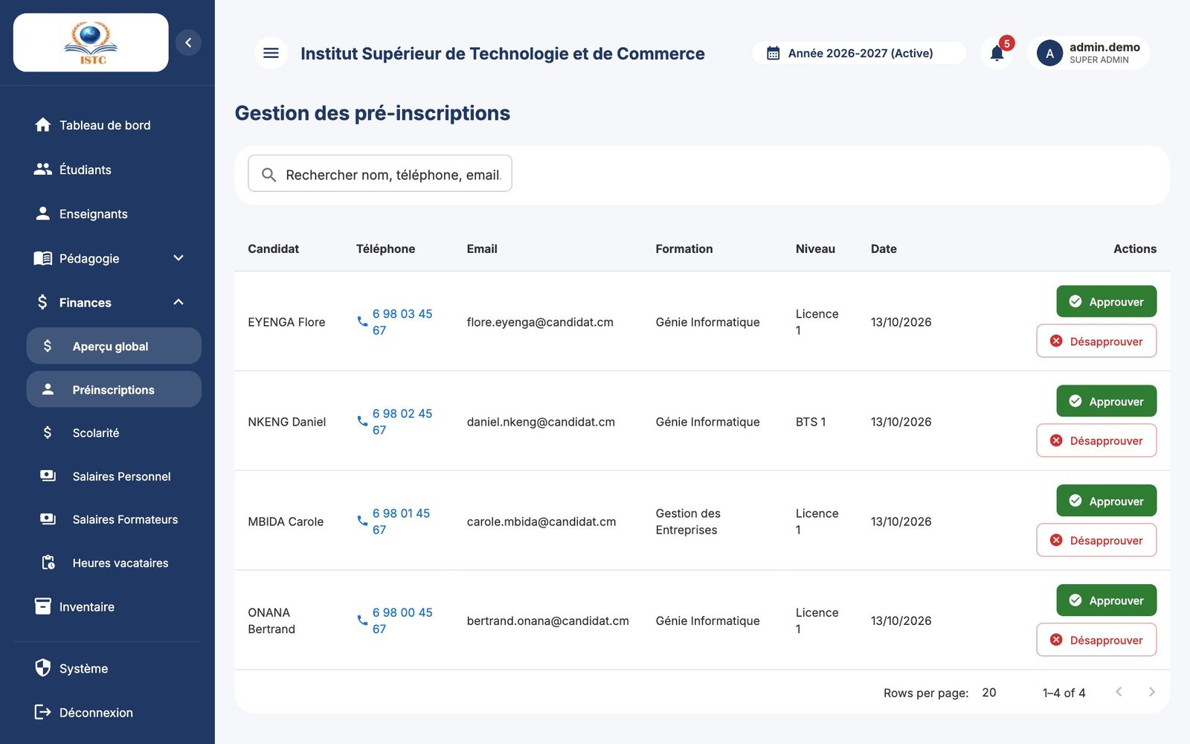The height and width of the screenshot is (744, 1190).
Task: Open the hamburger menu icon
Action: pyautogui.click(x=271, y=53)
